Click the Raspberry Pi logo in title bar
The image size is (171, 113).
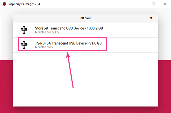coord(4,4)
